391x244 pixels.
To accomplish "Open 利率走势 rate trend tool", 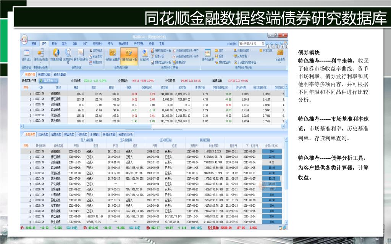I will (x=95, y=56).
